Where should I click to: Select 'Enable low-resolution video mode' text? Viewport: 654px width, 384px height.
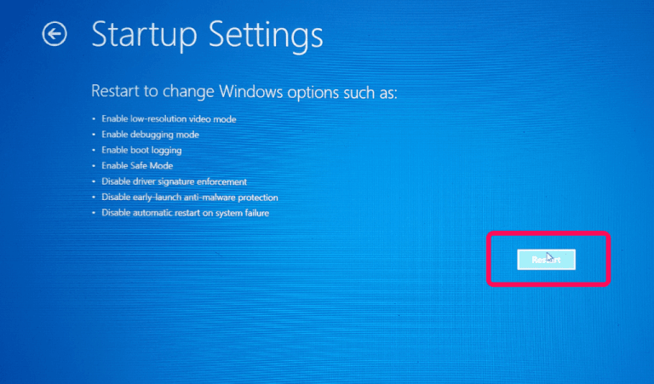tap(169, 119)
